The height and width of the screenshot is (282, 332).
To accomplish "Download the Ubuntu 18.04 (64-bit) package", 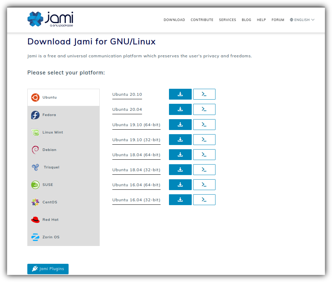I will tap(180, 154).
